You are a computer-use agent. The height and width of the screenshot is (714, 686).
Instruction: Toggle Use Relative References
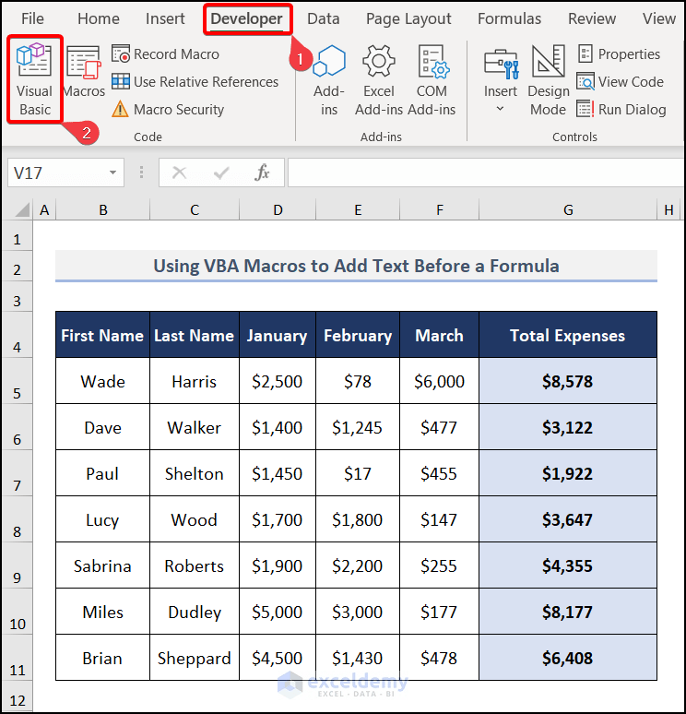[x=195, y=82]
